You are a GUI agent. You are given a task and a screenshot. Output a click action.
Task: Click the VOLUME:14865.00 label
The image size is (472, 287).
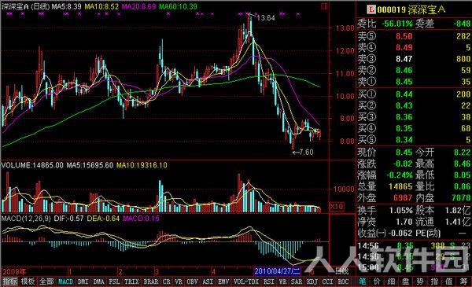(32, 165)
